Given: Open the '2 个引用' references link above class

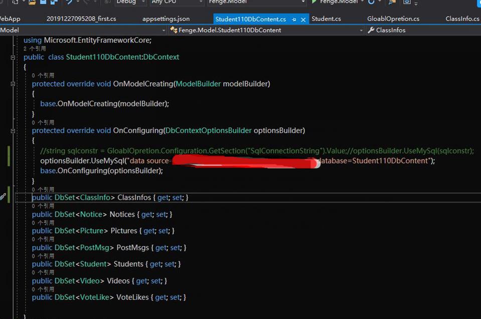Looking at the screenshot, I should (x=34, y=49).
